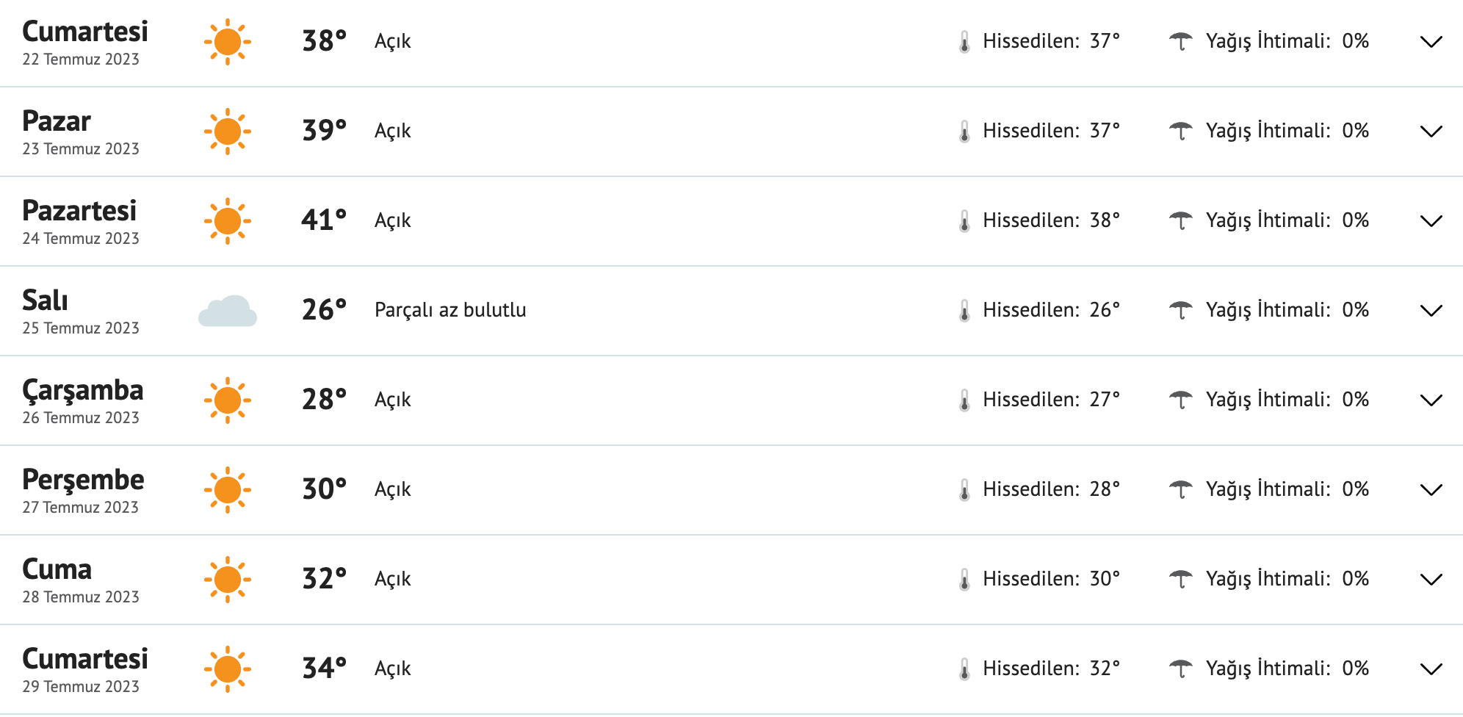Image resolution: width=1463 pixels, height=717 pixels.
Task: Expand Pazar 23 Temmuz details chevron
Action: coord(1431,131)
